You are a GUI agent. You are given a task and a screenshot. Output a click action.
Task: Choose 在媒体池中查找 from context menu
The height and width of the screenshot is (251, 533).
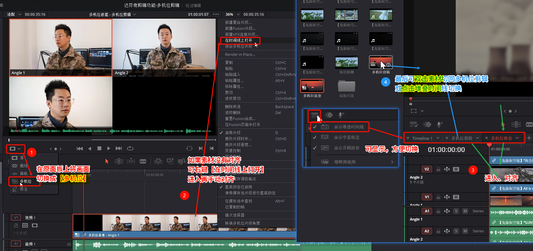click(238, 201)
